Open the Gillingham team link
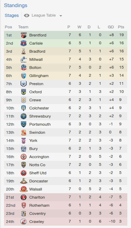 39,76
